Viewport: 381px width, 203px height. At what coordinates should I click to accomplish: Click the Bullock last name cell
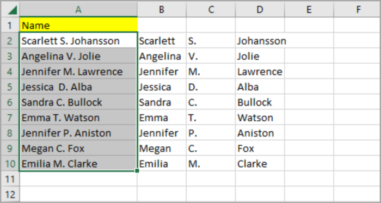(x=260, y=102)
